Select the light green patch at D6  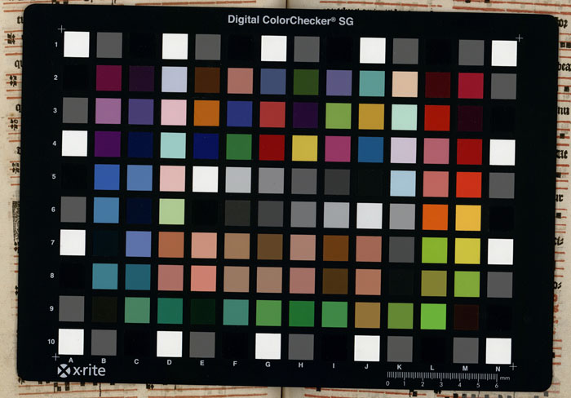click(x=172, y=212)
